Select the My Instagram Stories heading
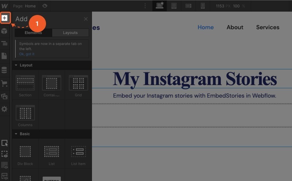292x181 pixels. point(195,79)
